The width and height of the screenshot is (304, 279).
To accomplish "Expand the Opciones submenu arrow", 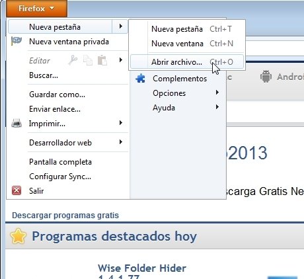I will (217, 93).
